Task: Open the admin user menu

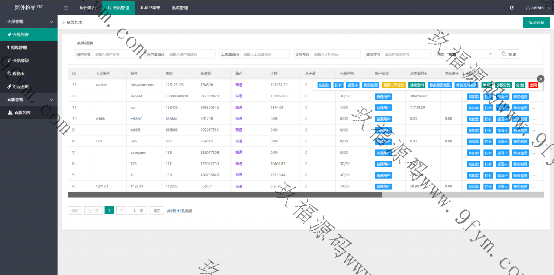Action: click(536, 8)
